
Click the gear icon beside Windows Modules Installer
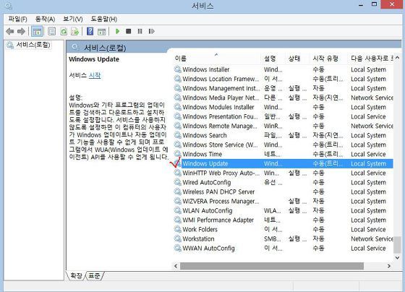pyautogui.click(x=177, y=107)
